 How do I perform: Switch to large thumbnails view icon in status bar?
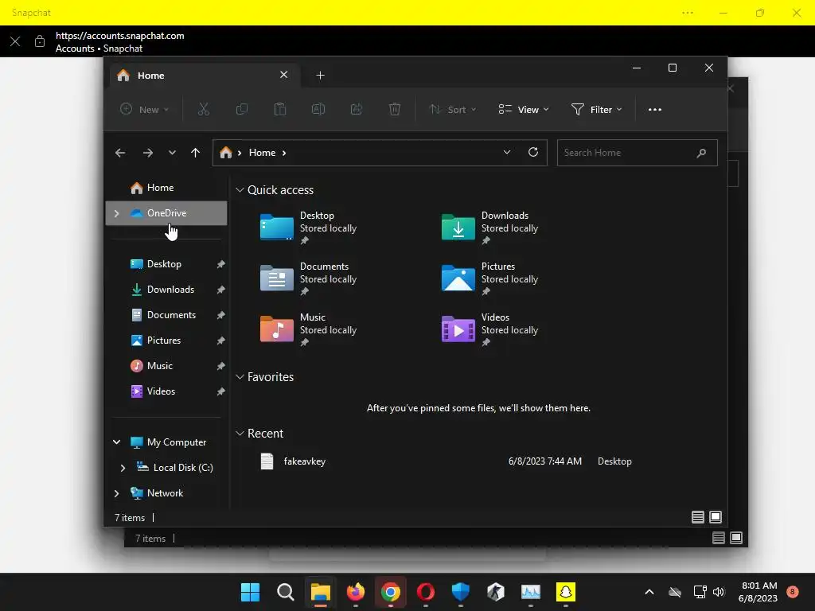pyautogui.click(x=716, y=517)
